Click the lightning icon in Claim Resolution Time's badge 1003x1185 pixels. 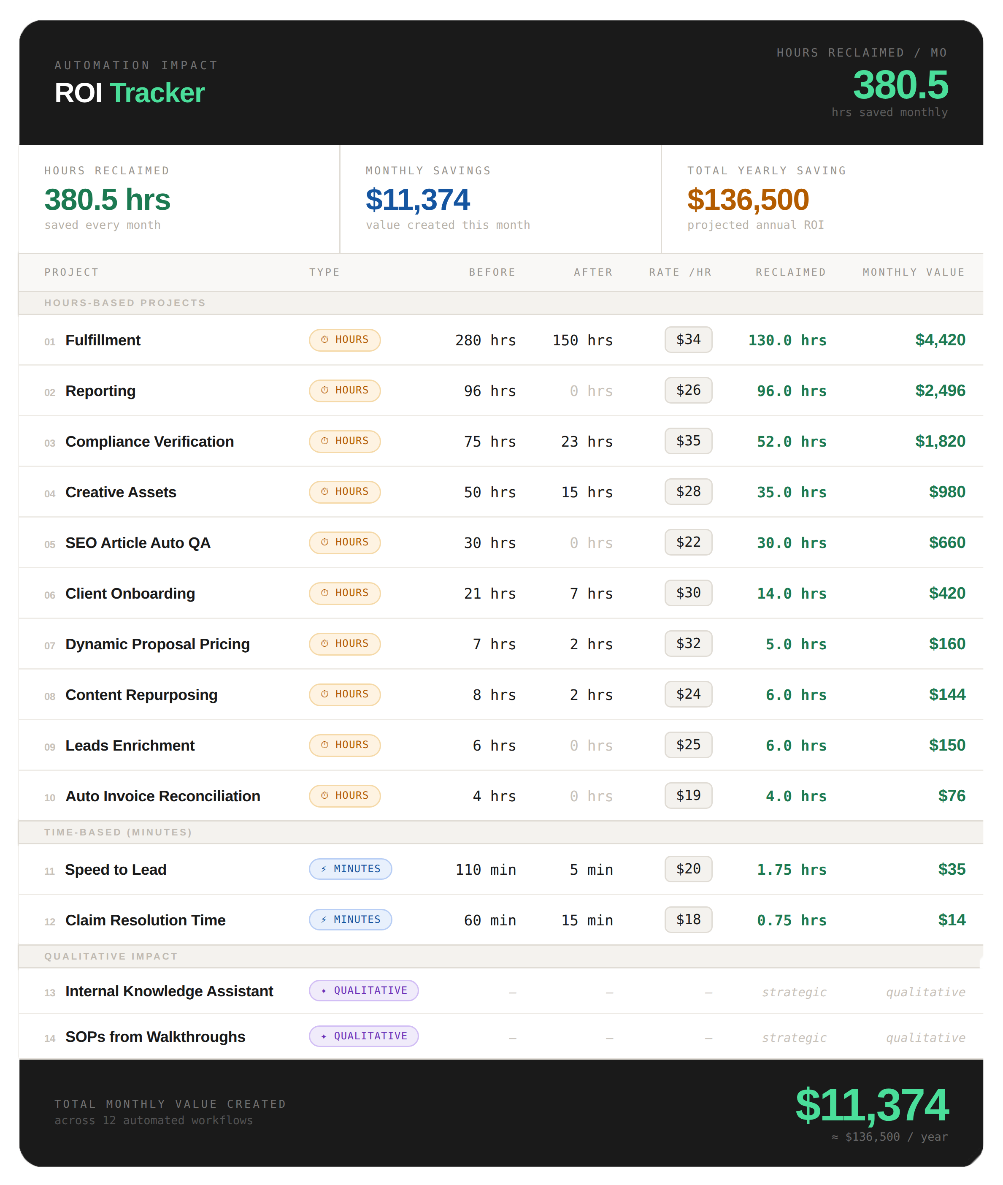324,920
